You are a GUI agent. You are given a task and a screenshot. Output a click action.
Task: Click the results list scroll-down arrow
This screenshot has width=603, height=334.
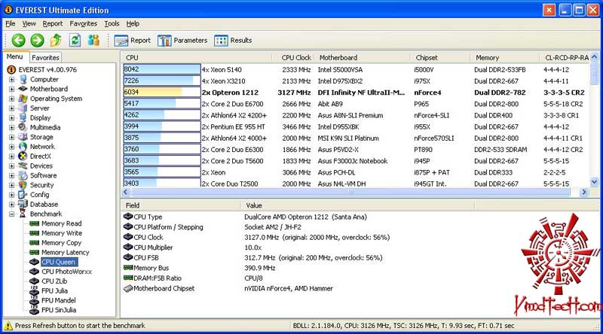[594, 182]
